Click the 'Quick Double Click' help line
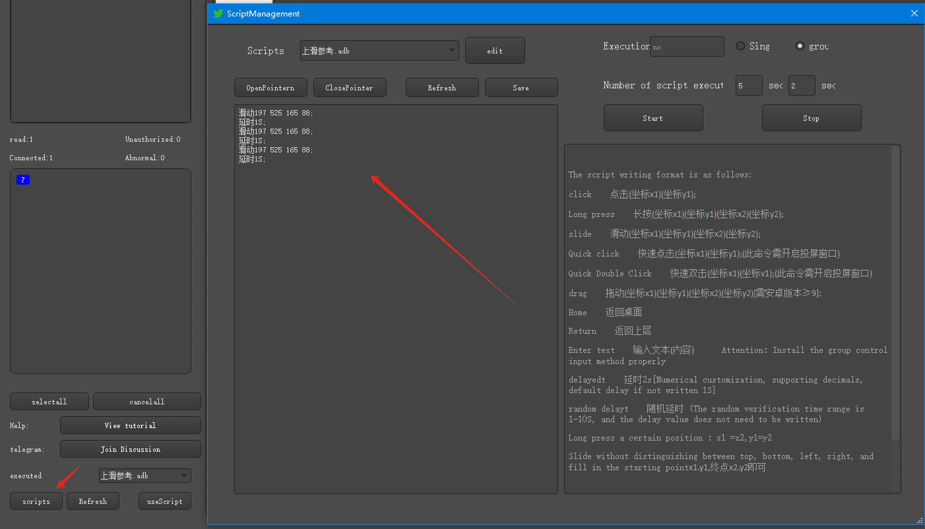925x529 pixels. click(720, 273)
